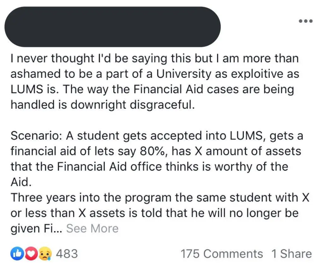Click the crying Sad reaction icon
The height and width of the screenshot is (269, 323).
pos(44,254)
